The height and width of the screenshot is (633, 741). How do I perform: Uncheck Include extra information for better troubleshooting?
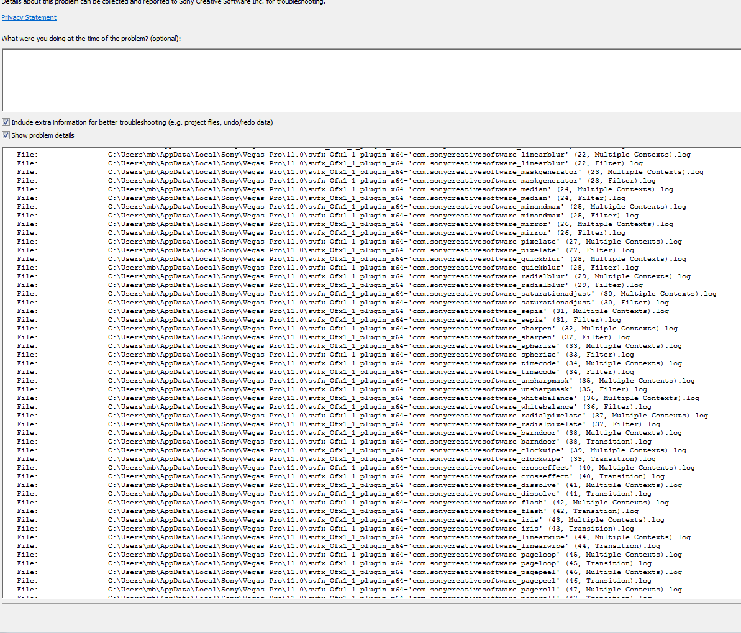point(6,122)
